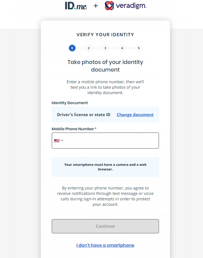The image size is (203, 258).
Task: Focus the Mobile Phone Number input field
Action: [105, 141]
